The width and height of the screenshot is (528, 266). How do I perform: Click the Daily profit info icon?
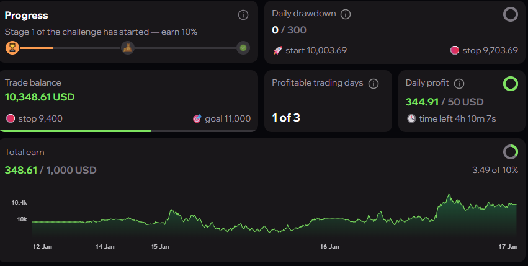(459, 84)
